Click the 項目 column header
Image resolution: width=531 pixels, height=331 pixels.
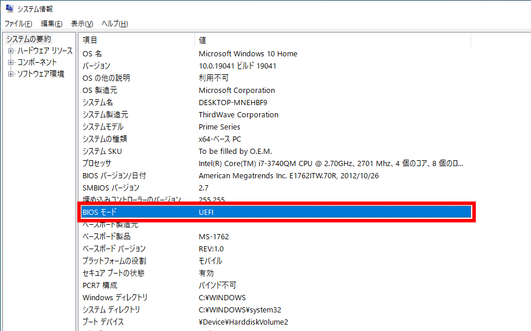click(x=90, y=40)
